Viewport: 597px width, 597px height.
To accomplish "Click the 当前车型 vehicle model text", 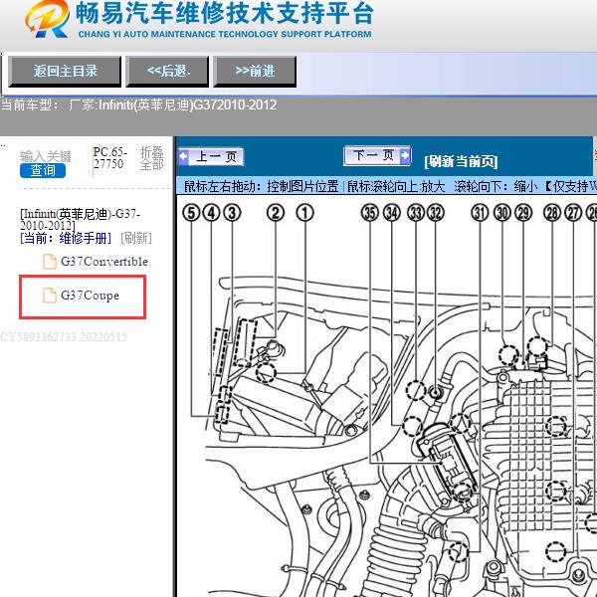I will coord(139,104).
